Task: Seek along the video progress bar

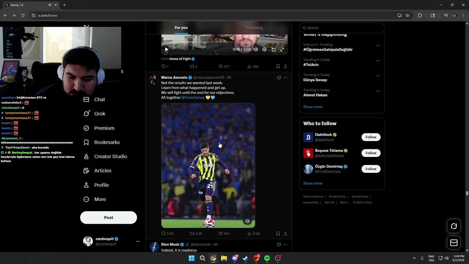Action: [x=224, y=43]
